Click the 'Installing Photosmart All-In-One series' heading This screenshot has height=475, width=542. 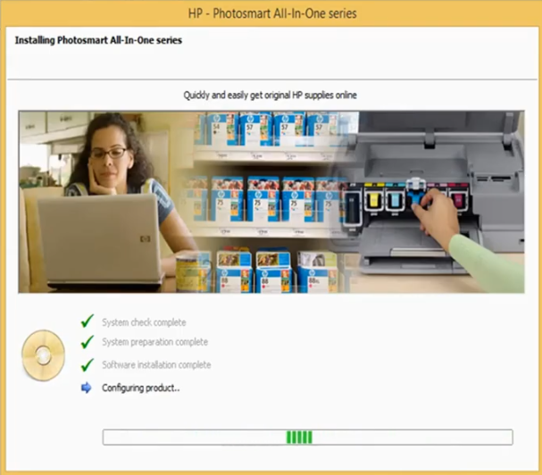[x=98, y=40]
